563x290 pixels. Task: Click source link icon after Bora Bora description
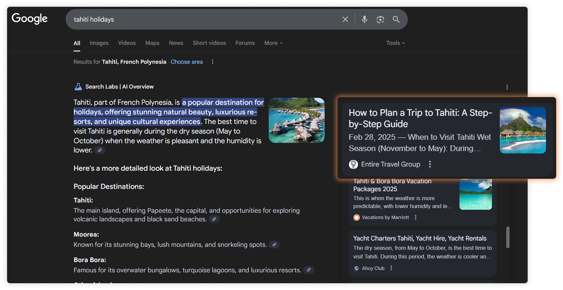coord(309,270)
